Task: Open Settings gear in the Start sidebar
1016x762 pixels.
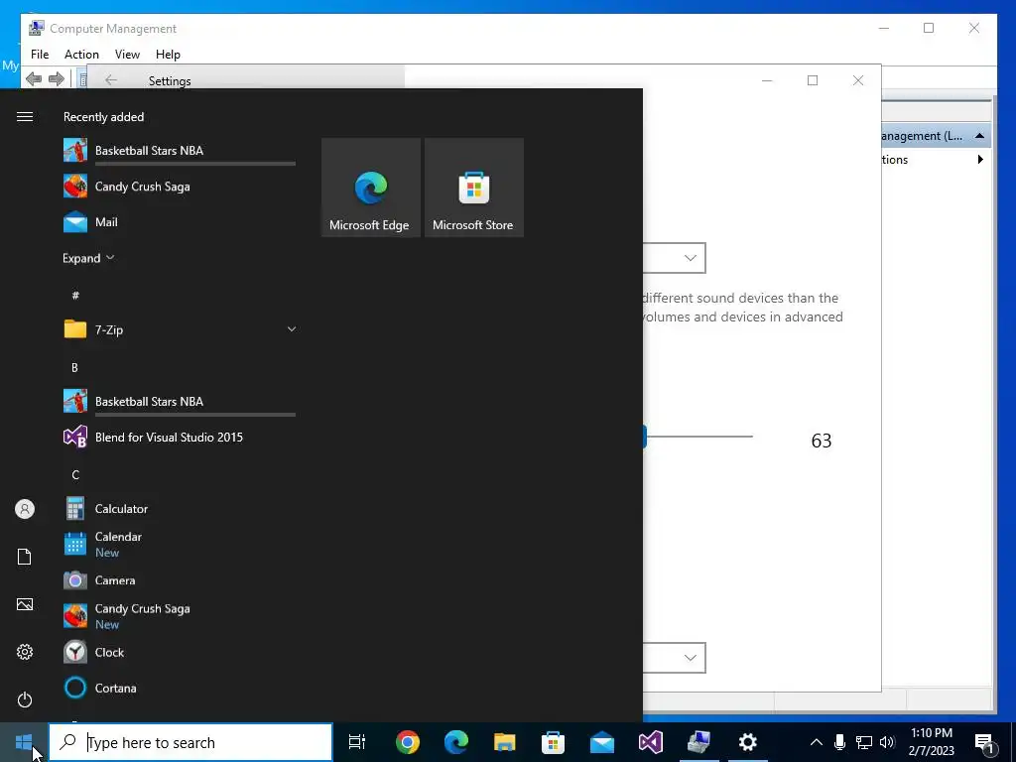Action: [25, 652]
